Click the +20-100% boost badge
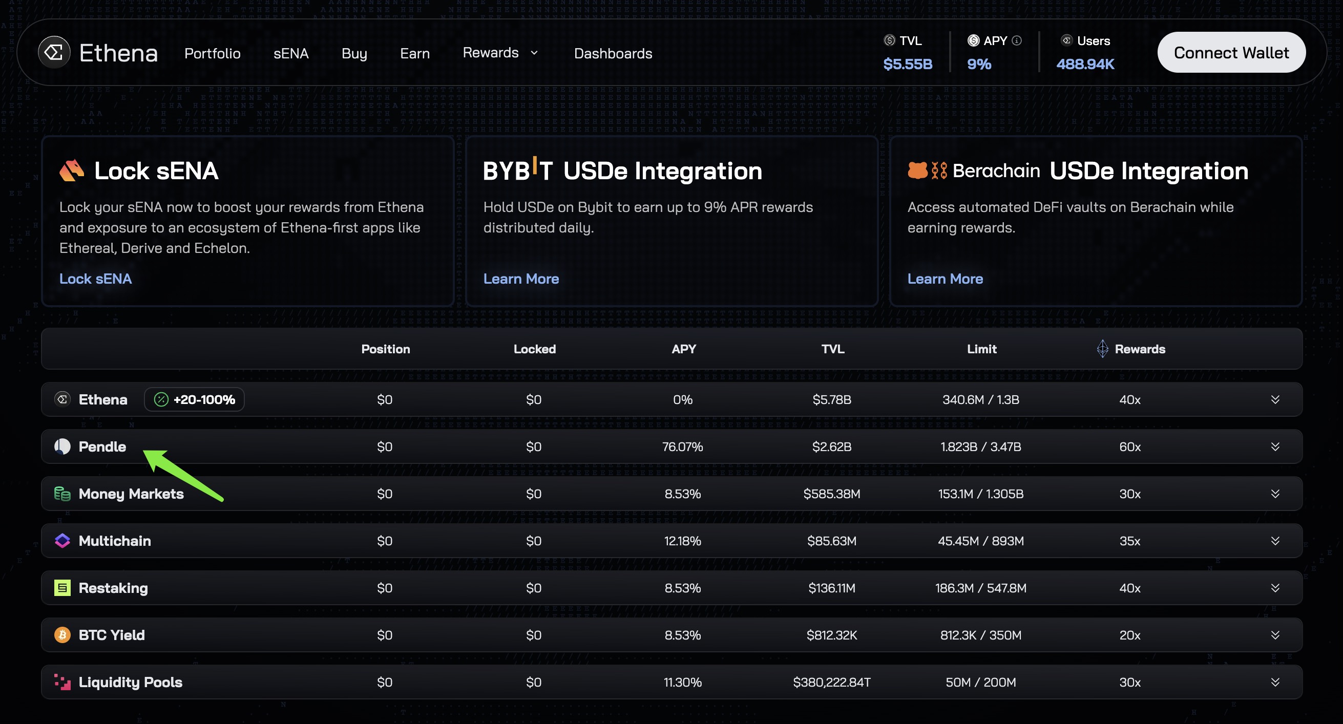The height and width of the screenshot is (724, 1343). click(194, 399)
